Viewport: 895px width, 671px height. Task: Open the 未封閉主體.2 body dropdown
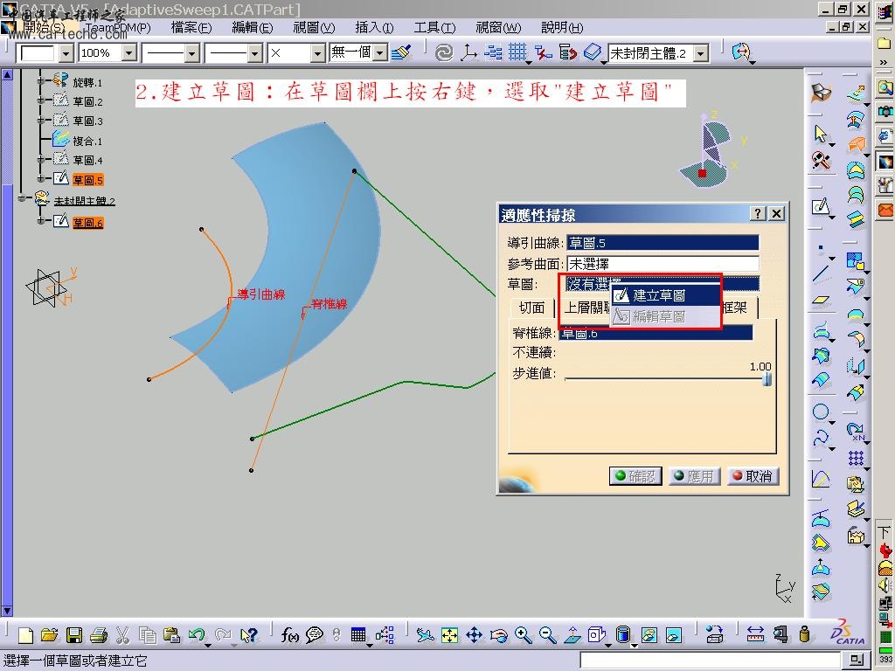tap(702, 53)
